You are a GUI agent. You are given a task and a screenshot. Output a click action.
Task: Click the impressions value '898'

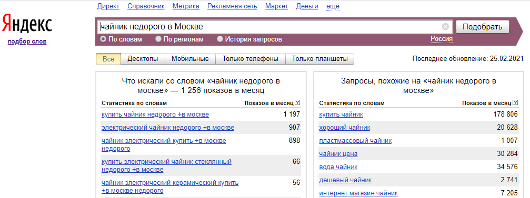click(x=294, y=140)
